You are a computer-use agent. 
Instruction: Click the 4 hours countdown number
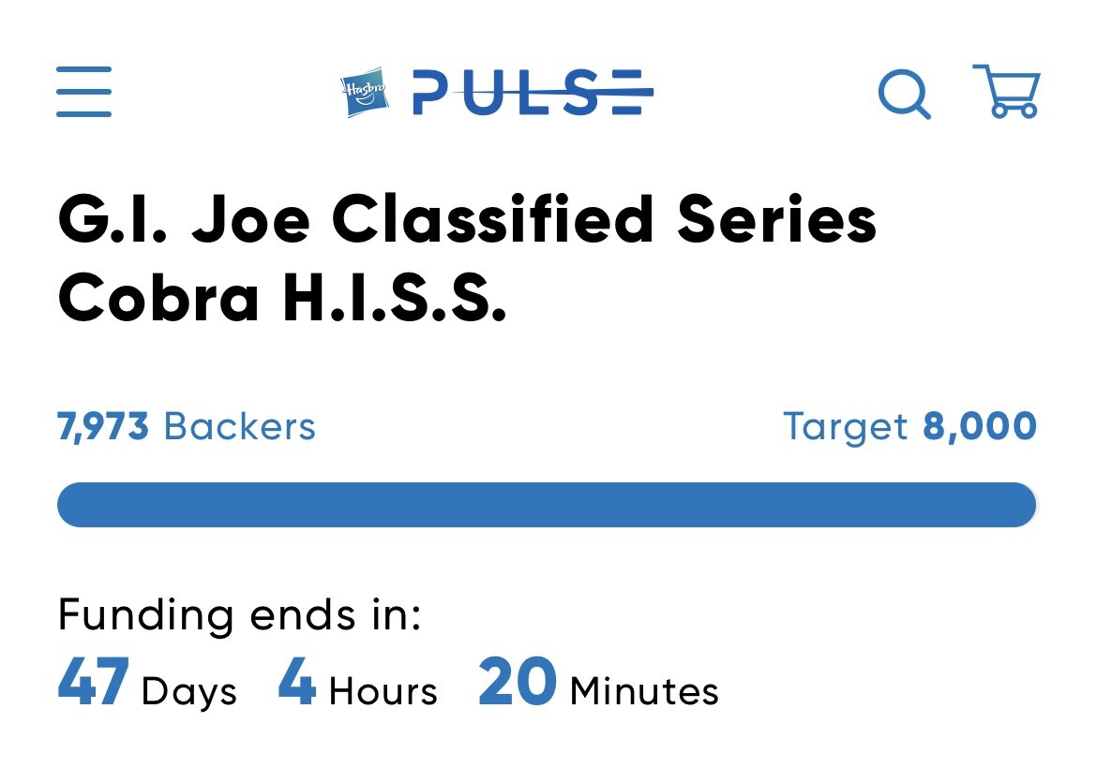(297, 681)
